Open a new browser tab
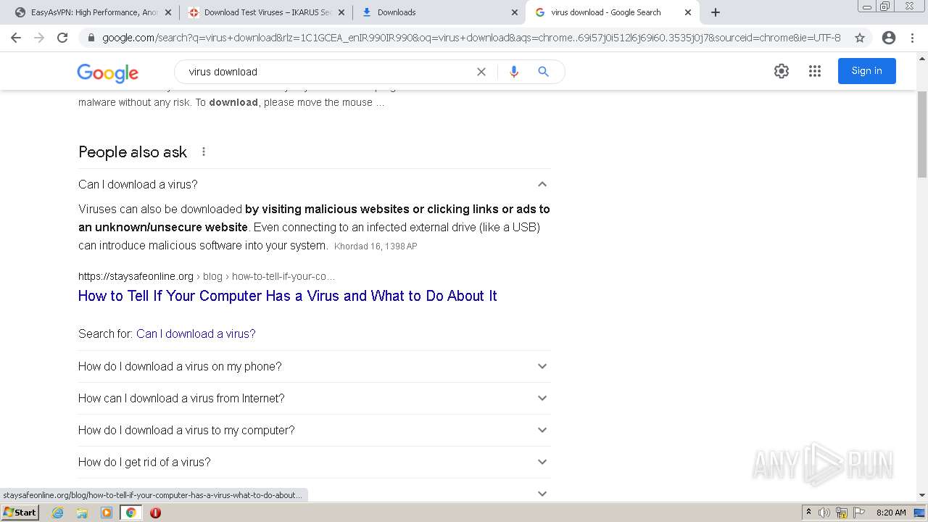 tap(716, 12)
